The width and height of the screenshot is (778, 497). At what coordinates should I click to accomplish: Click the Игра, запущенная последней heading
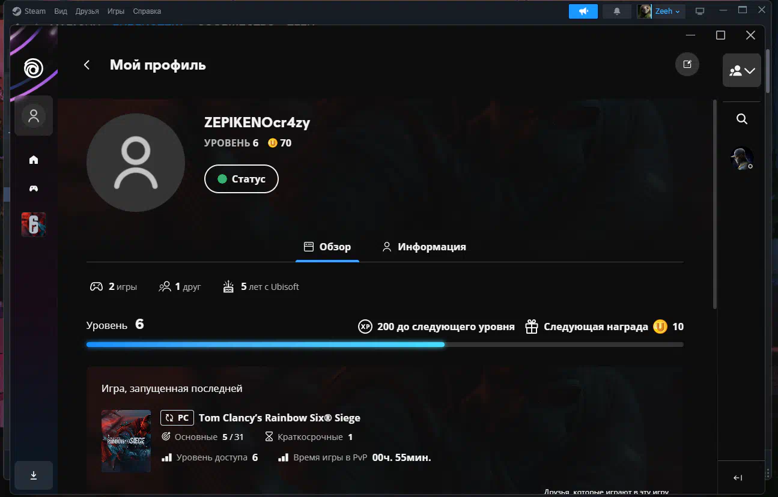pyautogui.click(x=172, y=388)
